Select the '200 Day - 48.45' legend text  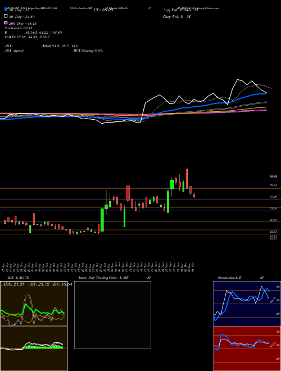22,24
